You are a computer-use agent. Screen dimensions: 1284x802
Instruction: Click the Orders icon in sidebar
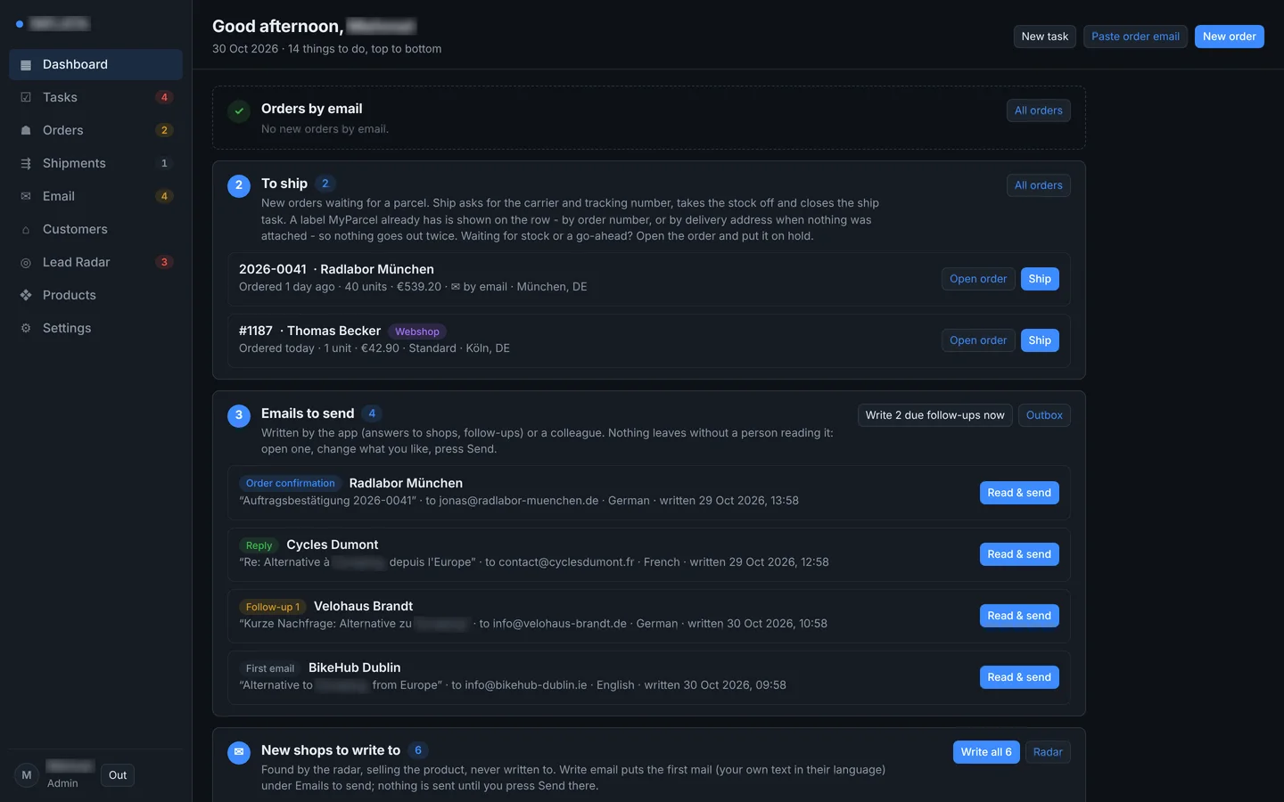coord(26,131)
